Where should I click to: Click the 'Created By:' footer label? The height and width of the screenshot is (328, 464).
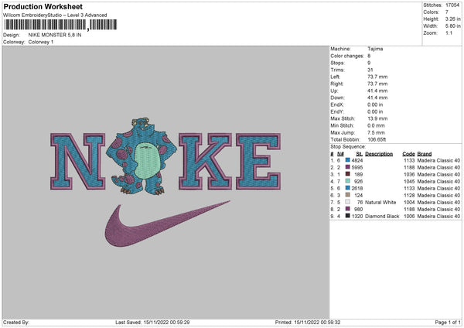coord(16,322)
